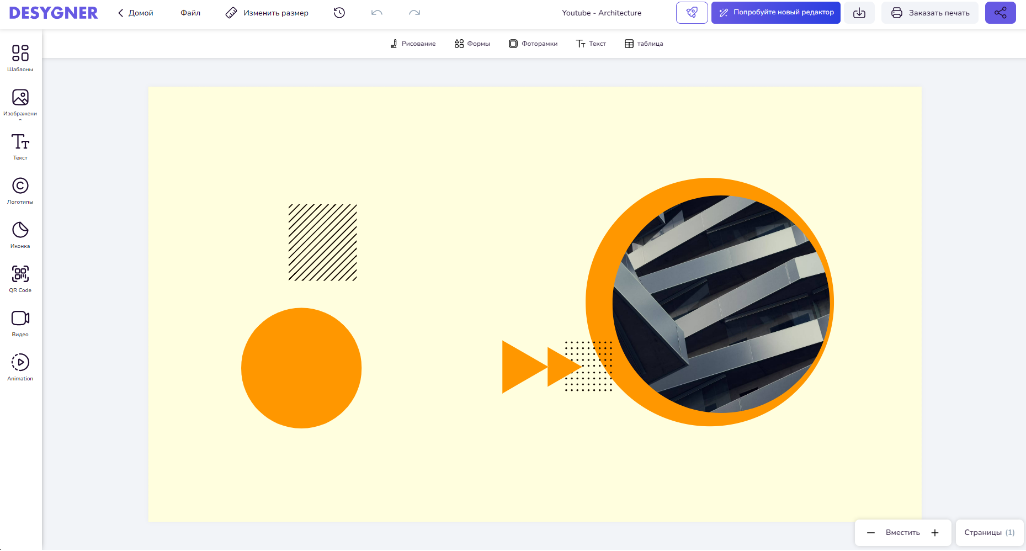1026x551 pixels.
Task: Click the Вместить fit zoom button
Action: pyautogui.click(x=903, y=533)
